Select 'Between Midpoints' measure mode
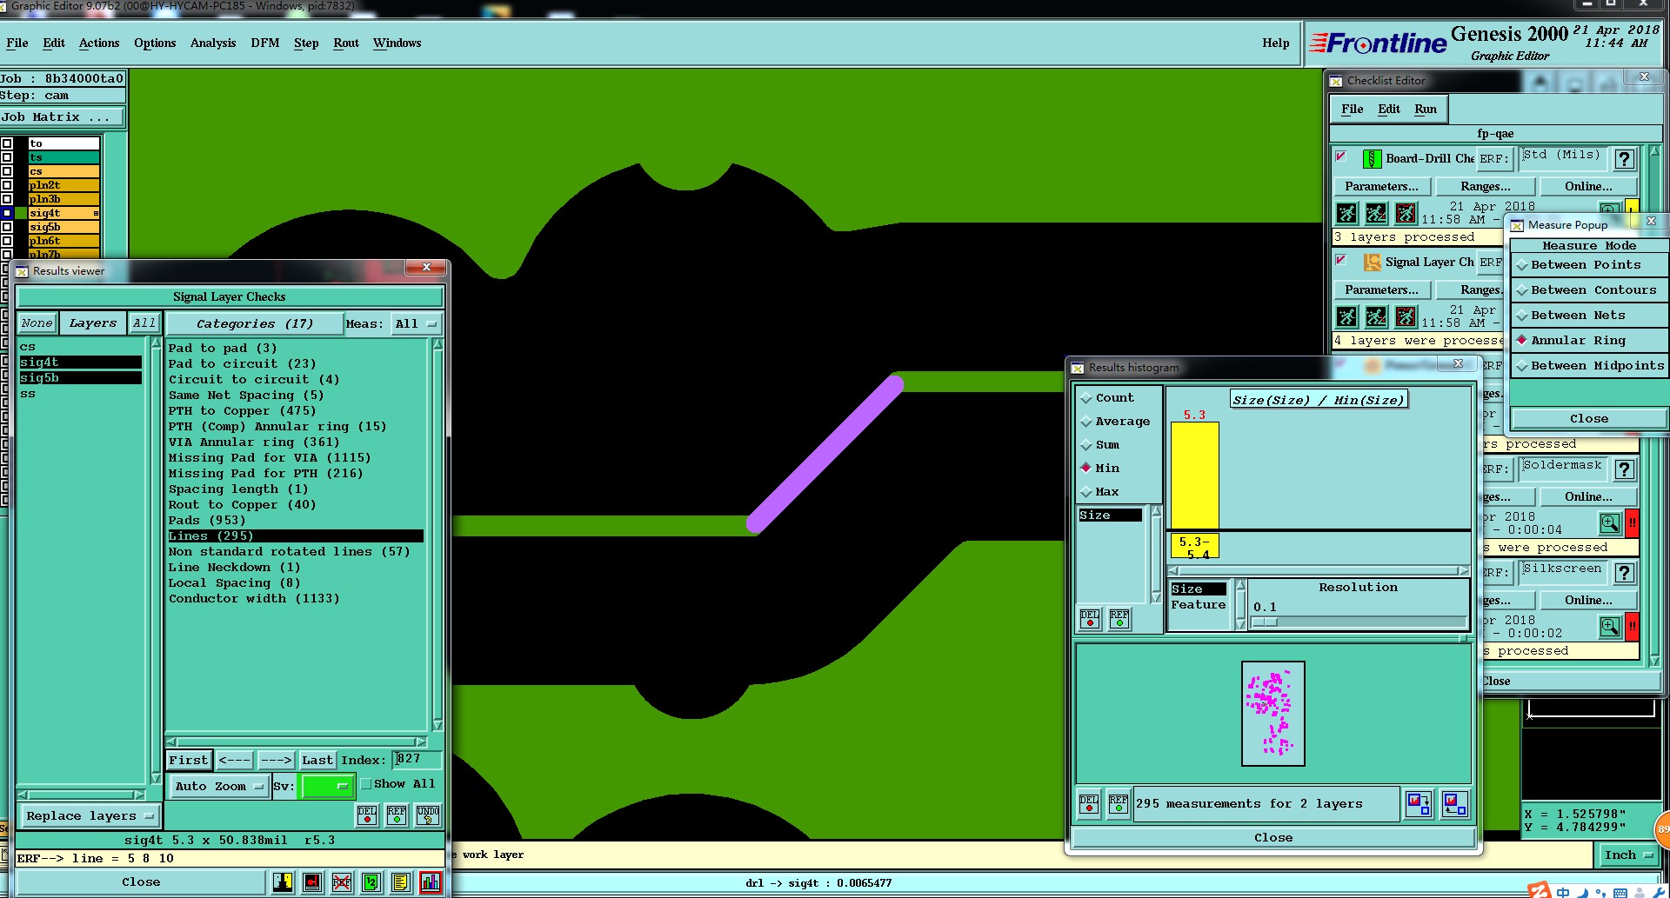 pos(1589,366)
